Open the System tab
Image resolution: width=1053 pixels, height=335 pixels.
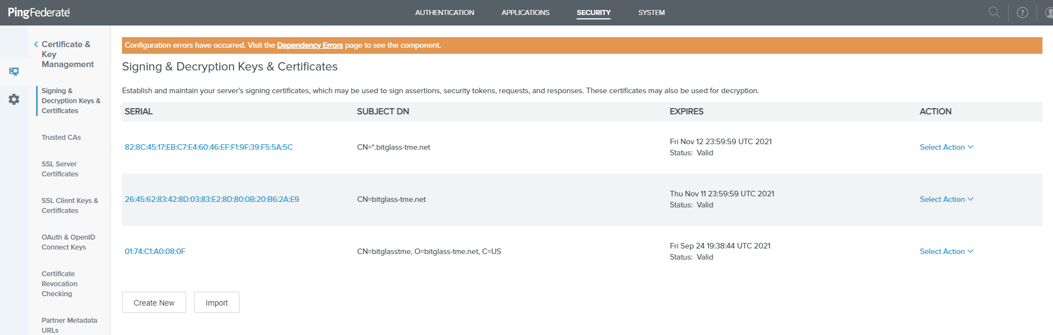(651, 12)
